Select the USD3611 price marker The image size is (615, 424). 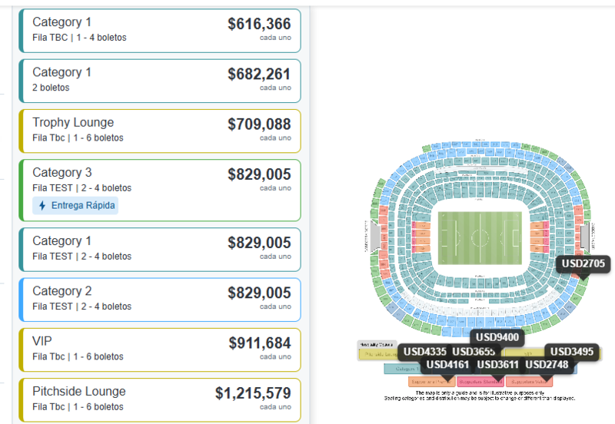click(x=497, y=365)
